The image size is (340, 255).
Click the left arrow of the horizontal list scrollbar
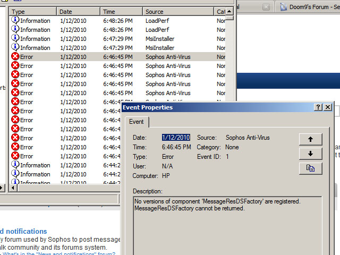pyautogui.click(x=13, y=188)
